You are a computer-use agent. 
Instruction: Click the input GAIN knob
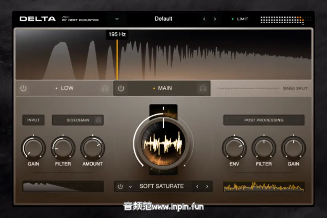[x=33, y=148]
